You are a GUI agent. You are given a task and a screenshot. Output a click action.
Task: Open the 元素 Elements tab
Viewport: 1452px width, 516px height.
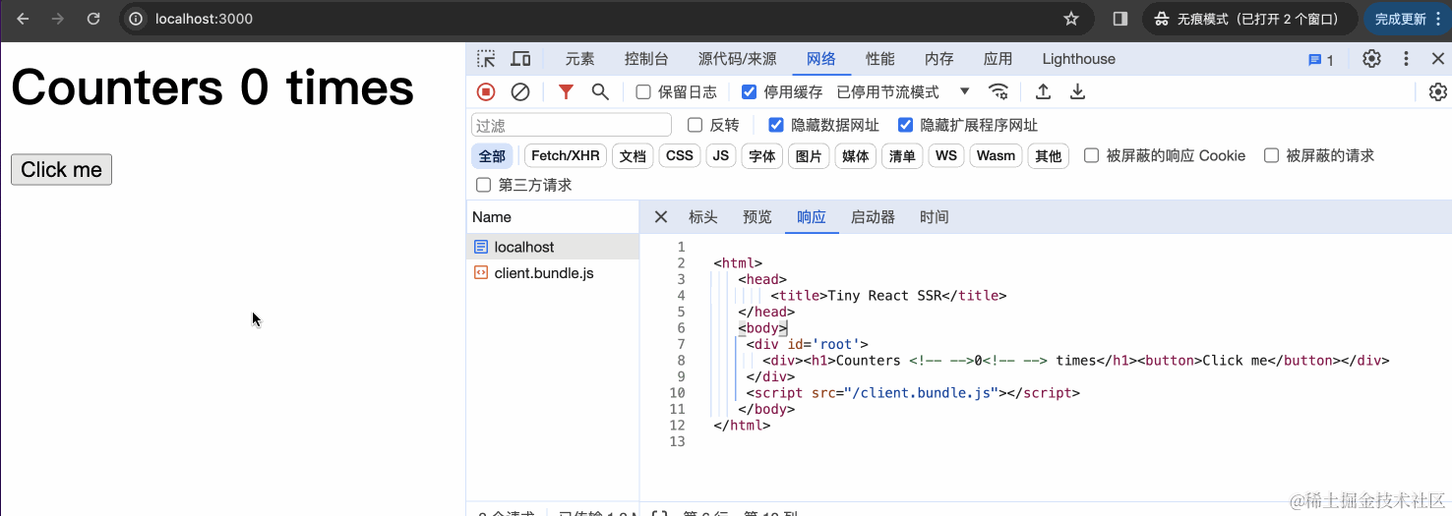click(x=579, y=59)
